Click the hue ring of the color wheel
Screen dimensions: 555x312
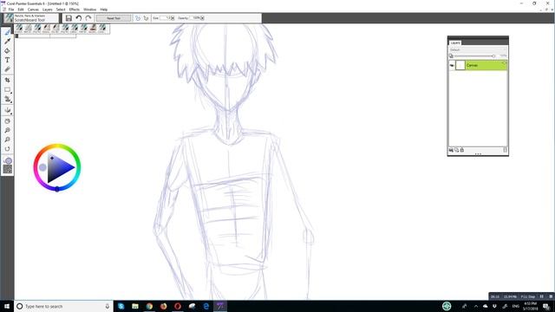[57, 146]
